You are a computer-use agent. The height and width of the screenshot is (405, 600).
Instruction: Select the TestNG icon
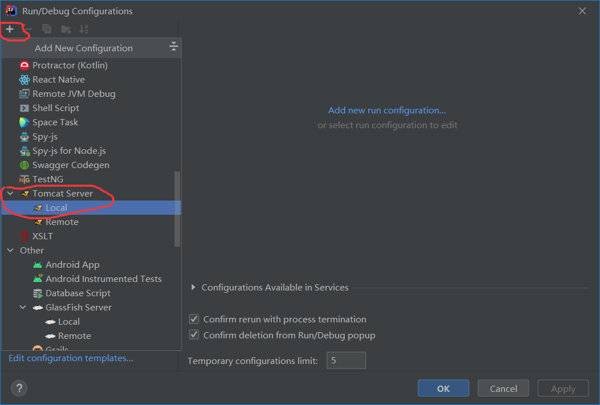25,179
